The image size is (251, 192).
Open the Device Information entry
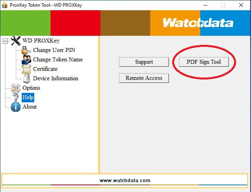point(56,78)
